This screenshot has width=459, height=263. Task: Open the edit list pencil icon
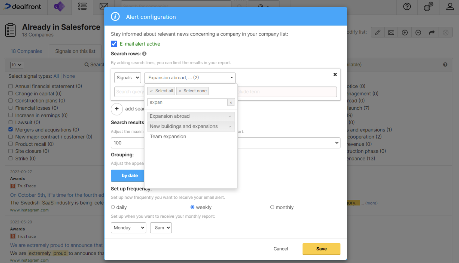click(x=377, y=32)
